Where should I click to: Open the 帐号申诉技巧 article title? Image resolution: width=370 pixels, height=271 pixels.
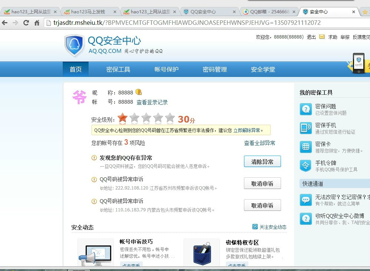[136, 241]
